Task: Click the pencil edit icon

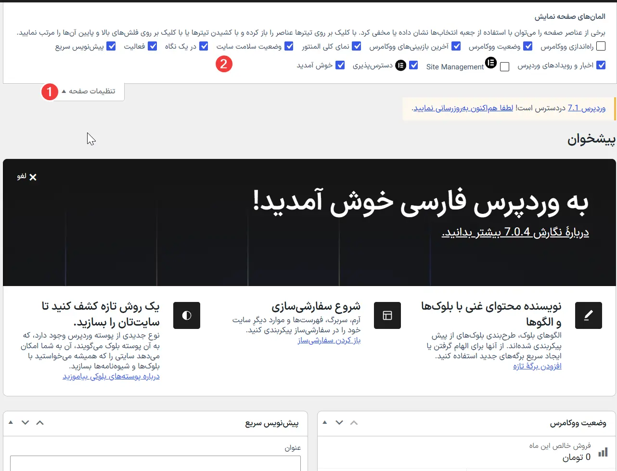Action: [x=589, y=315]
